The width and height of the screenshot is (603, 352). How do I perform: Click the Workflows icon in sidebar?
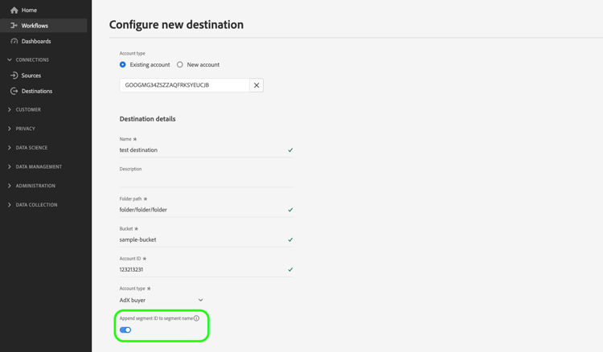point(14,26)
